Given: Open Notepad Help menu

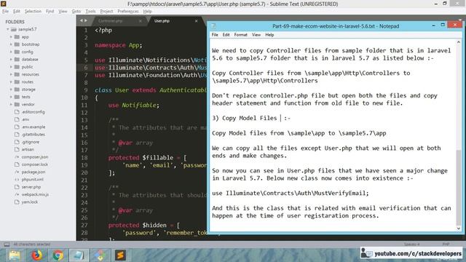Looking at the screenshot, I should pos(269,35).
